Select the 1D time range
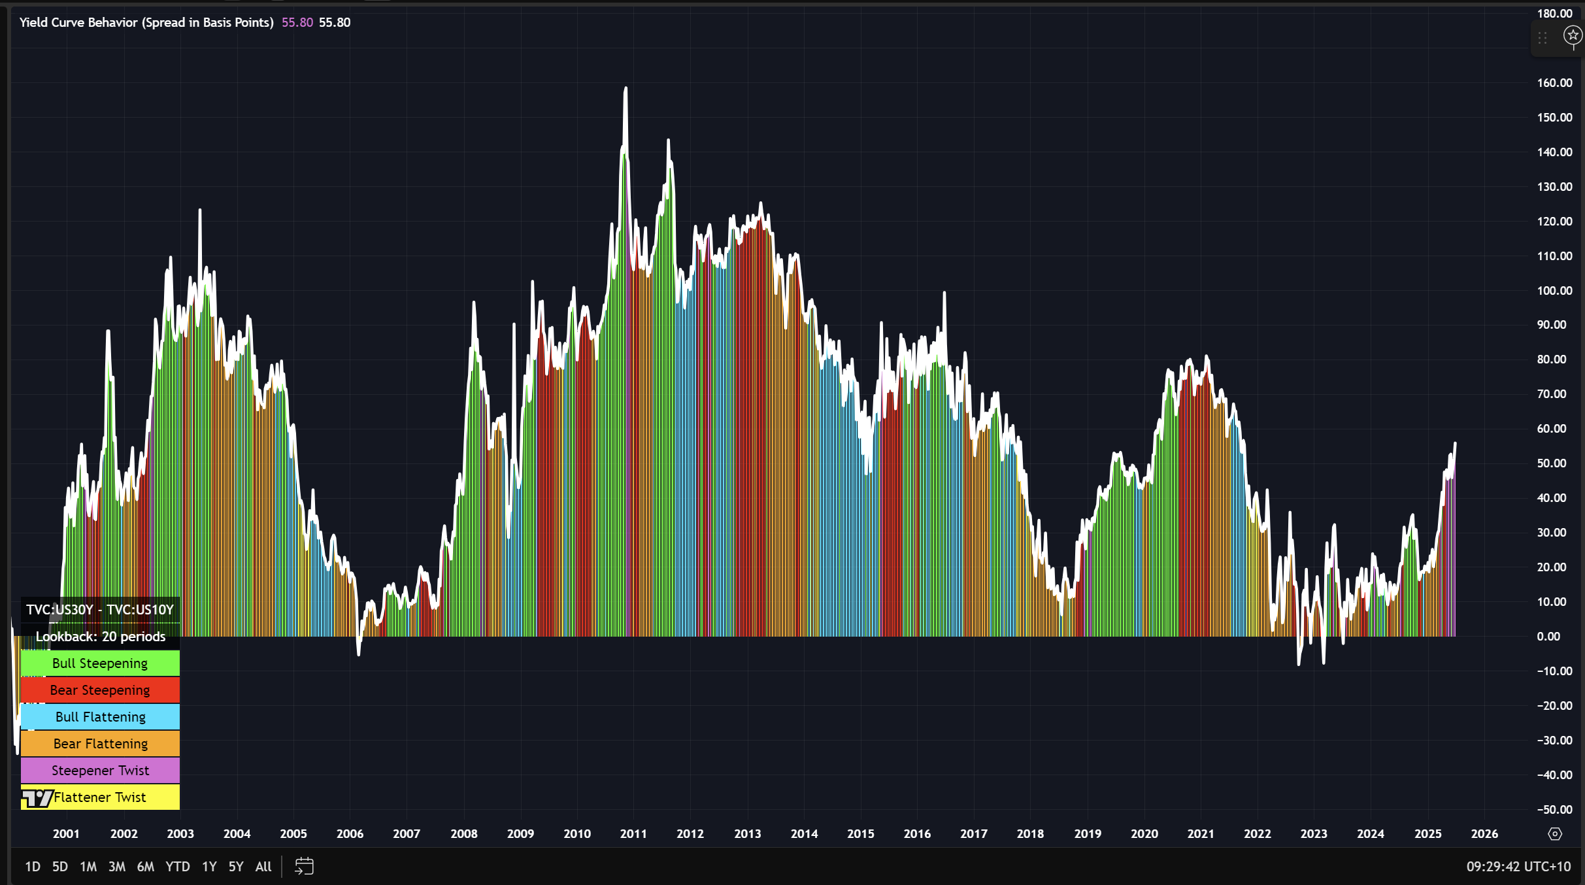Screen dimensions: 1585x885 click(x=33, y=867)
